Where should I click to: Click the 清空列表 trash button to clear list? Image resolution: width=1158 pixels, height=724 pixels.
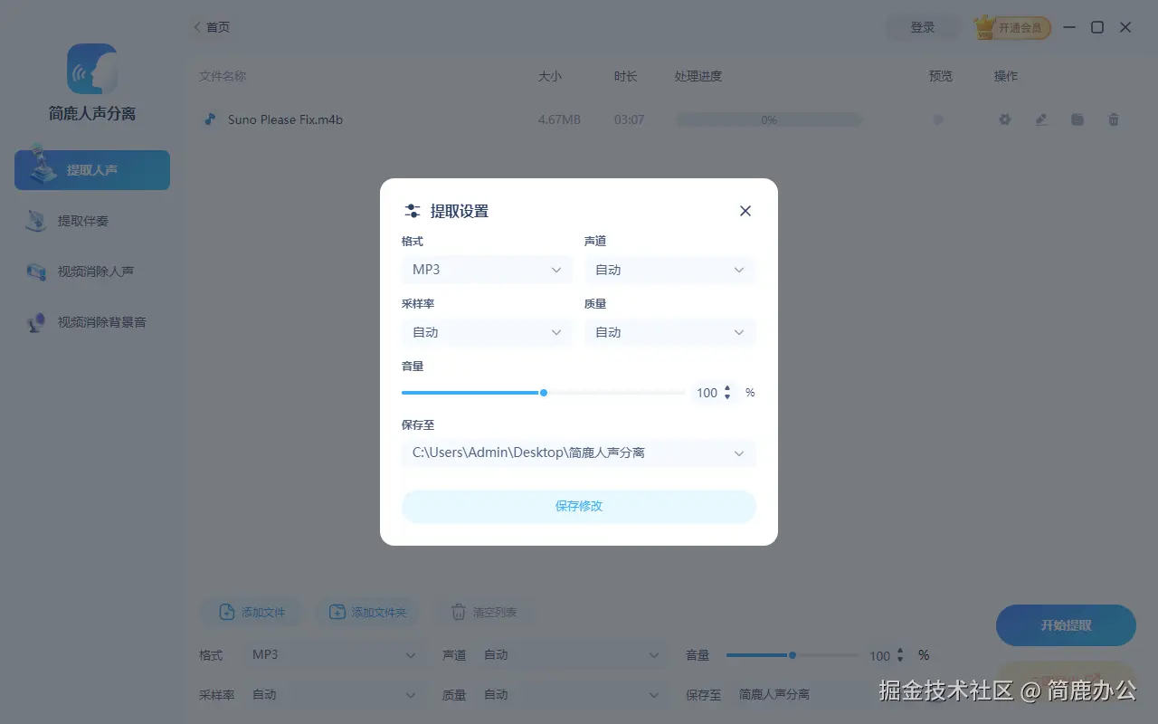[x=486, y=612]
